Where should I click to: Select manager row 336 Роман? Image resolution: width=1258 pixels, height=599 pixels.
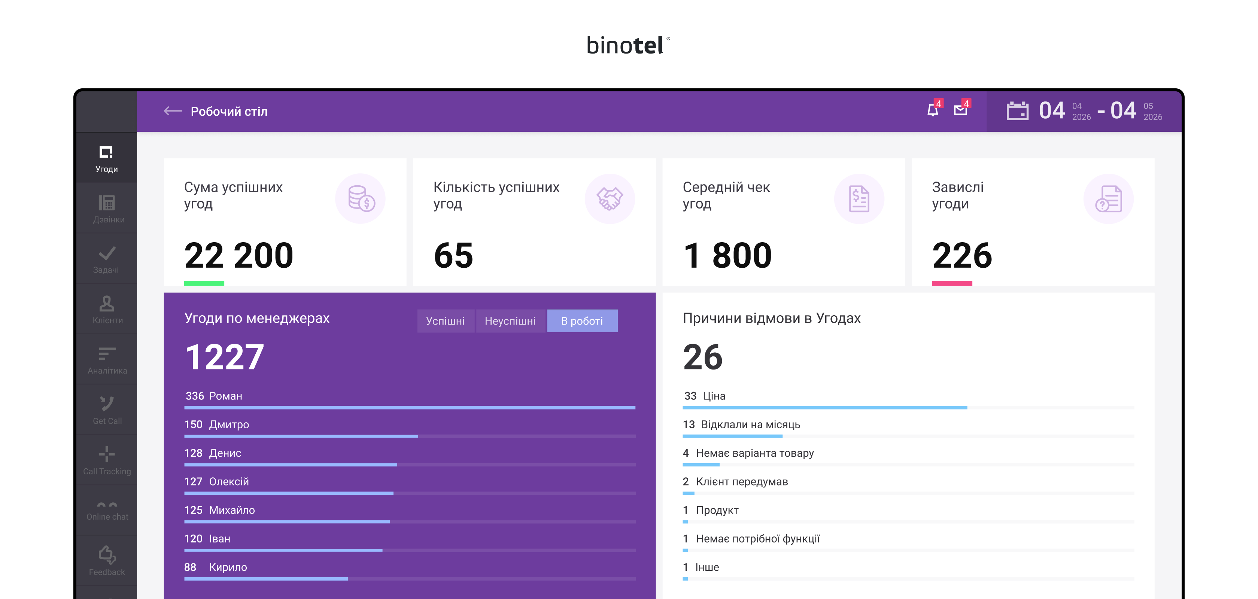tap(410, 399)
